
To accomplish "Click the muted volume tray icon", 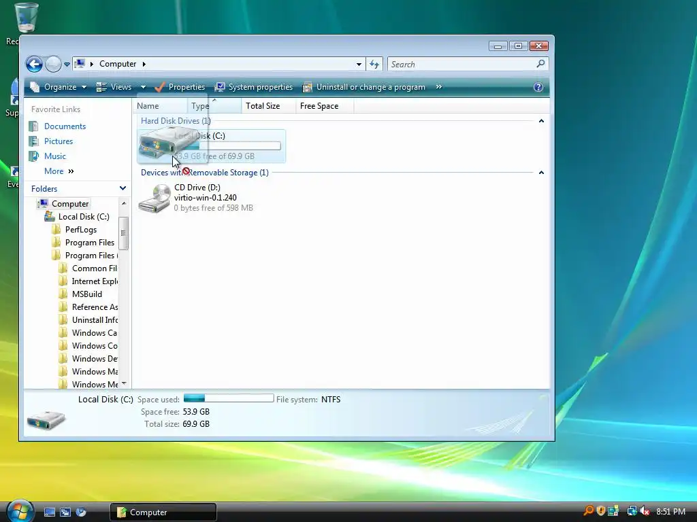I will click(x=645, y=511).
